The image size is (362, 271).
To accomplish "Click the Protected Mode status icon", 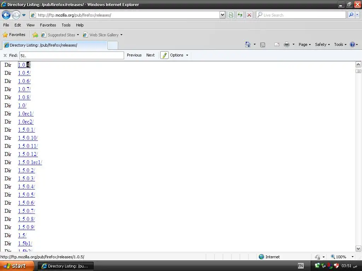I will (x=318, y=257).
